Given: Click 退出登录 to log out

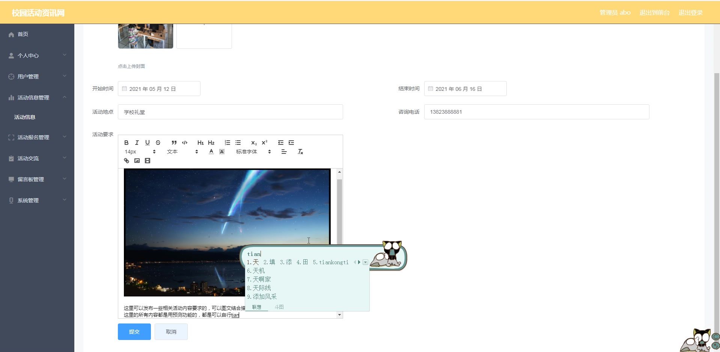Looking at the screenshot, I should (x=690, y=12).
